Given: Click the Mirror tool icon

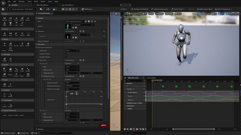Looking at the screenshot, I should coord(5,85).
